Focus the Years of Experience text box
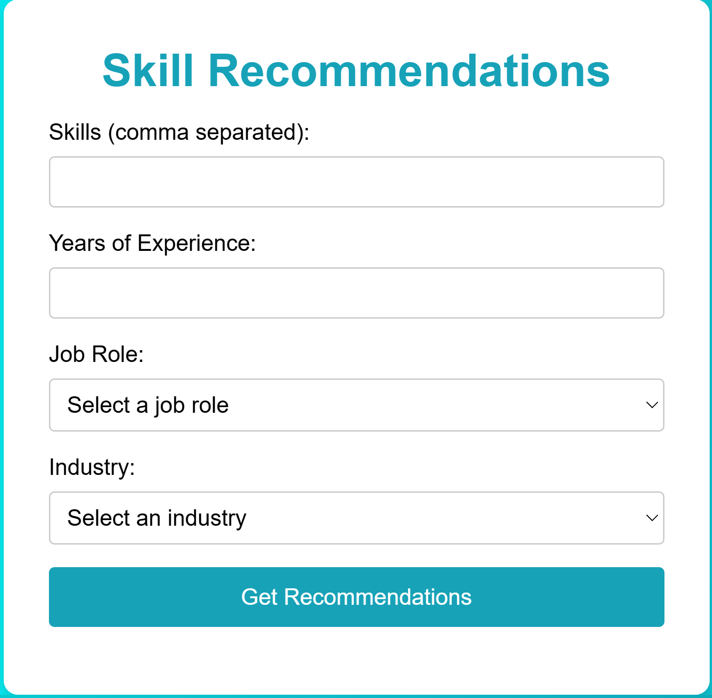This screenshot has height=698, width=712. click(x=356, y=293)
